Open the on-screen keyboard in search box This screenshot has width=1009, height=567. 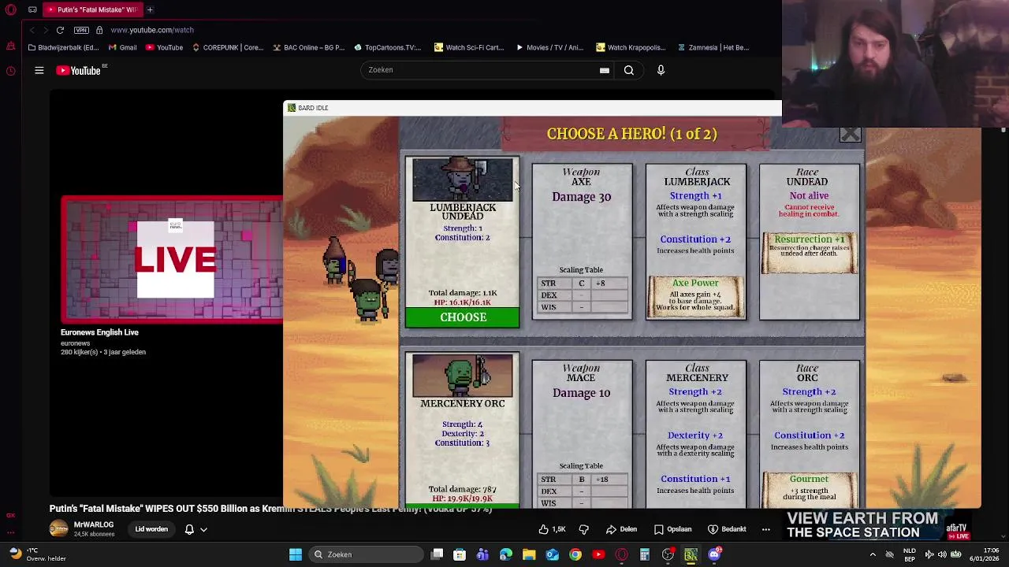pyautogui.click(x=605, y=70)
